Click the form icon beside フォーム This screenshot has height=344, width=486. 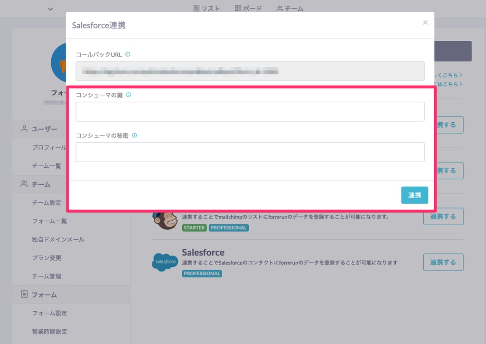pos(24,294)
